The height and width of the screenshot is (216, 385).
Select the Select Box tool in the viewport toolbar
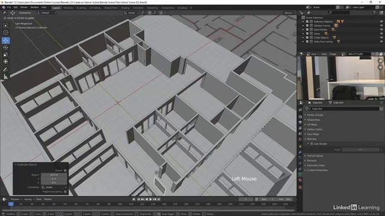[x=5, y=25]
